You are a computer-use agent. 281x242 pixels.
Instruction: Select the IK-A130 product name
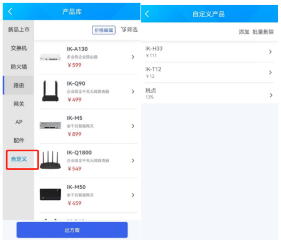[77, 49]
